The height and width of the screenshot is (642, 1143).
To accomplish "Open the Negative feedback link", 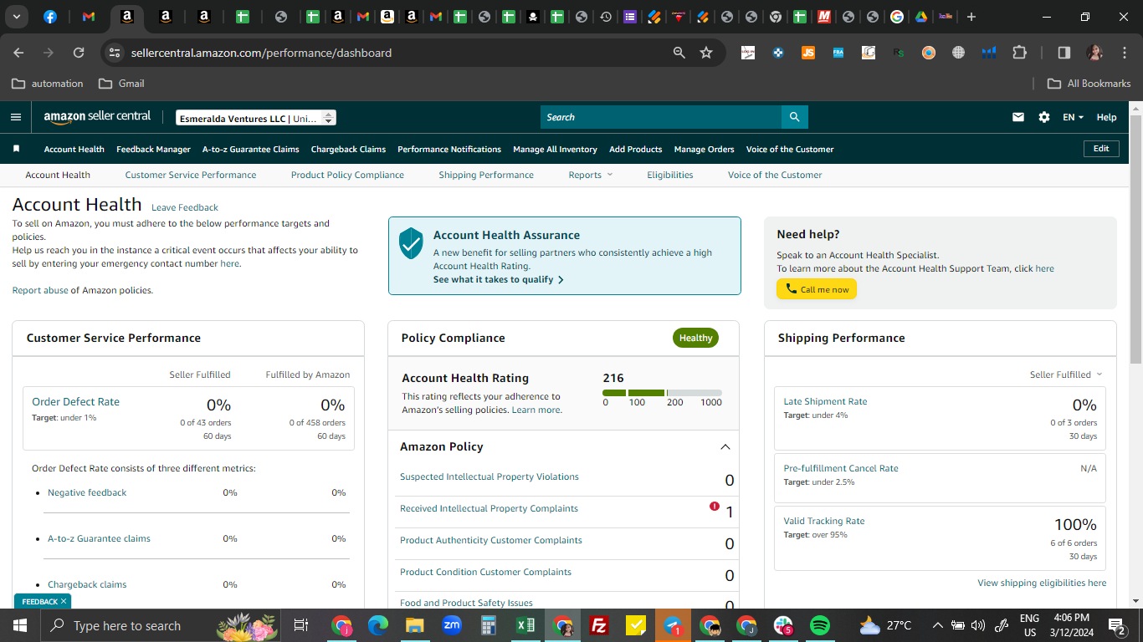I will [x=87, y=492].
